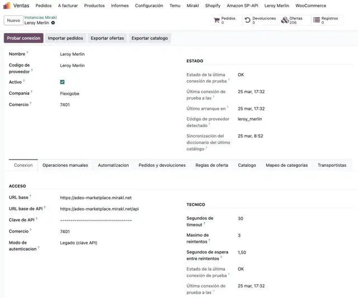Open the Pedidos menu

tap(44, 6)
